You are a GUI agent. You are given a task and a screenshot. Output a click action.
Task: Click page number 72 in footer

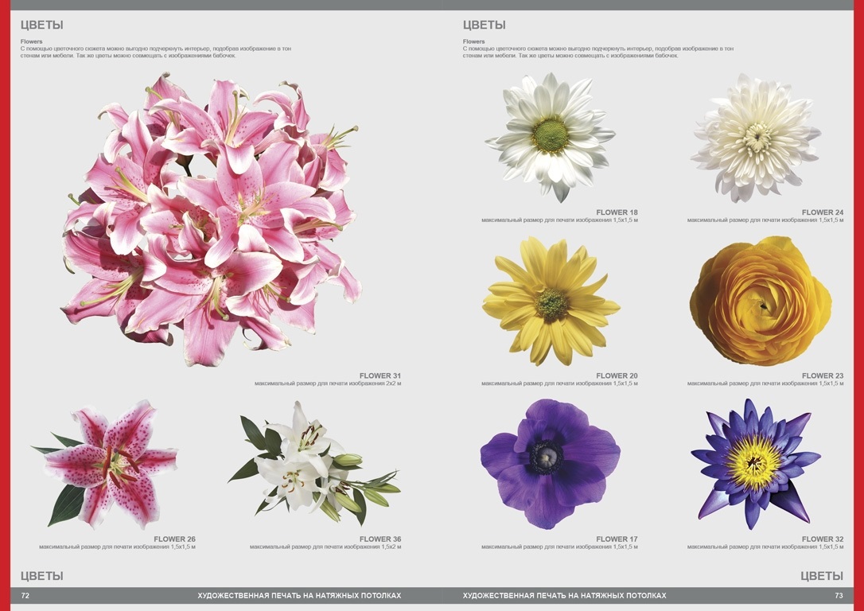pos(25,595)
